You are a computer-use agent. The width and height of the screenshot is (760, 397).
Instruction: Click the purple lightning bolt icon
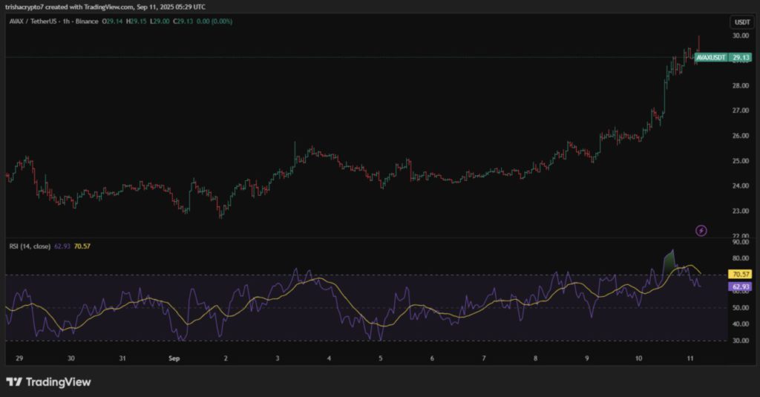pyautogui.click(x=701, y=231)
